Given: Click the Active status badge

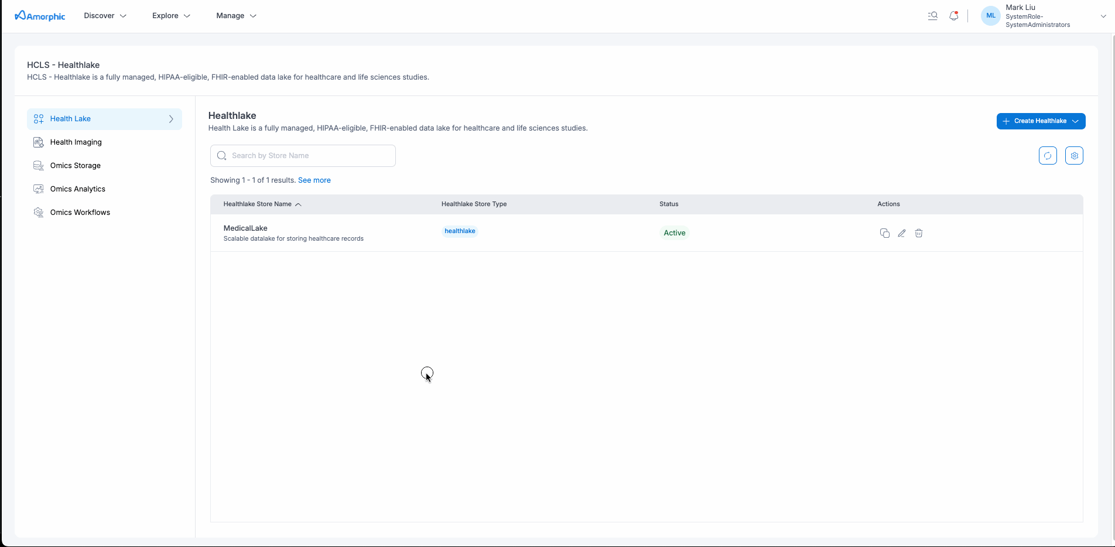Looking at the screenshot, I should [675, 233].
